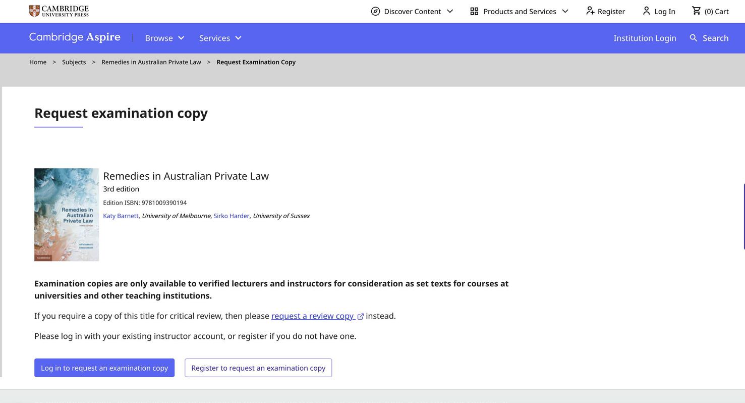
Task: Open the Browse menu
Action: coord(165,38)
